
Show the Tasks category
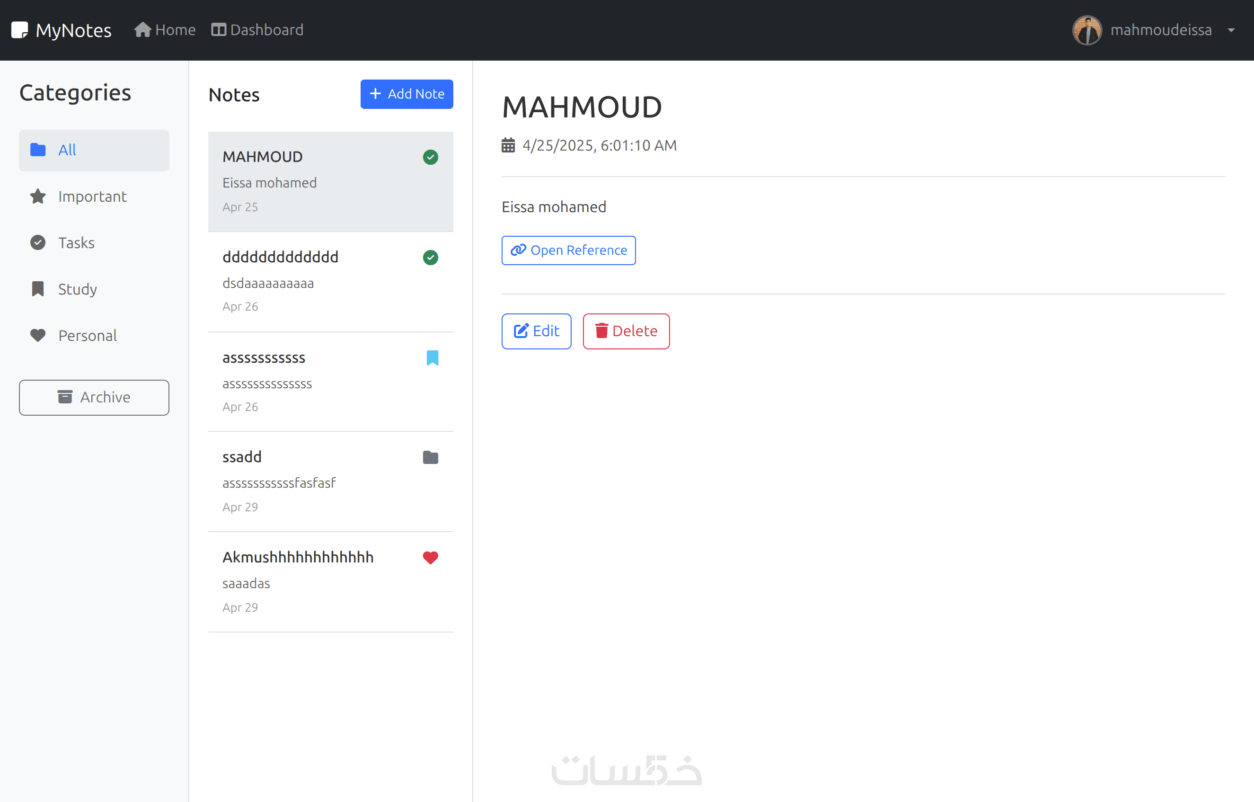tap(76, 243)
